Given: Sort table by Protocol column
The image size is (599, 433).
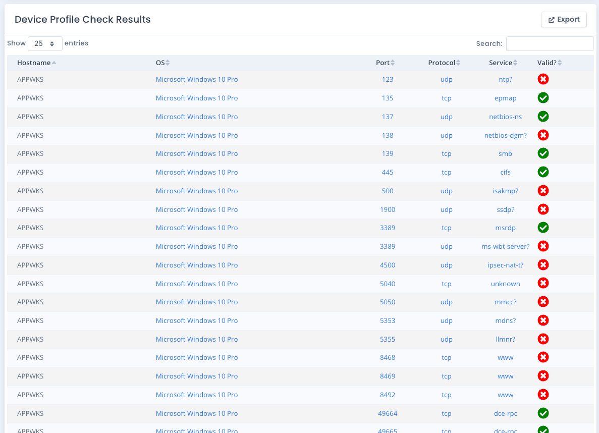Looking at the screenshot, I should (444, 63).
